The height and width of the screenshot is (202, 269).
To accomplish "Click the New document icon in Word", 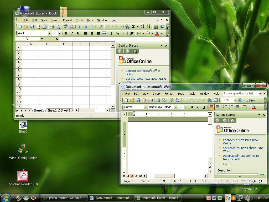I will [x=126, y=100].
